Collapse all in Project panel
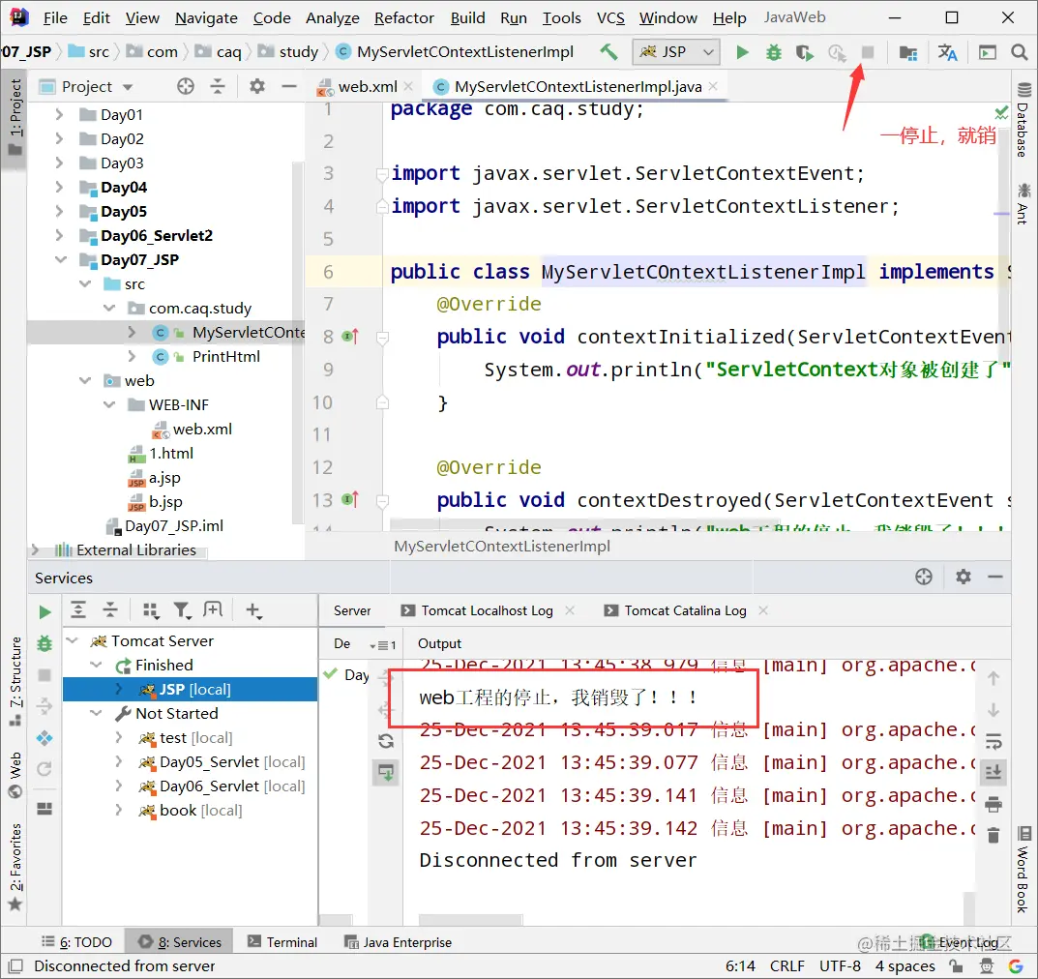This screenshot has width=1038, height=979. [218, 86]
